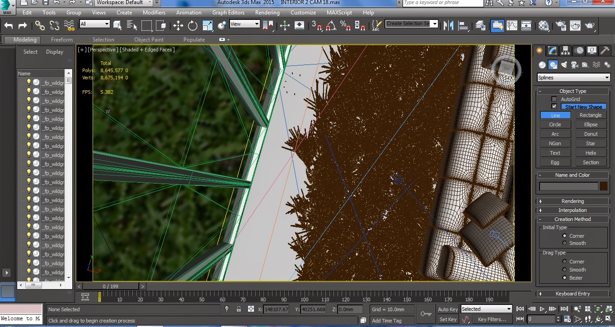The image size is (615, 327).
Task: Select the Utilities hammer panel icon
Action: [x=605, y=50]
